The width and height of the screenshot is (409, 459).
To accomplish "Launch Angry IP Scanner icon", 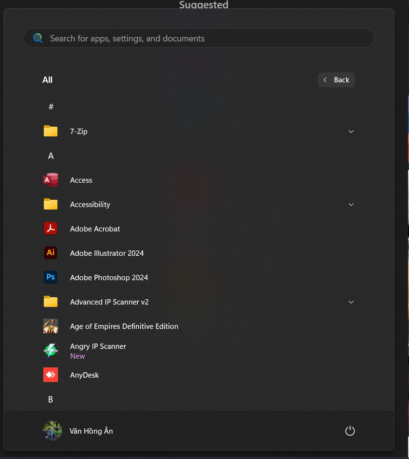I will 51,351.
